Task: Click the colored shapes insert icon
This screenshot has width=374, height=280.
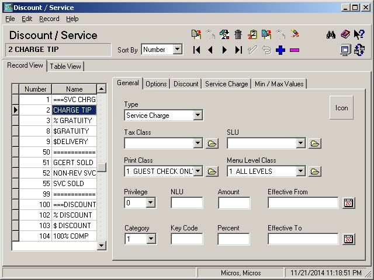Action: tap(224, 34)
